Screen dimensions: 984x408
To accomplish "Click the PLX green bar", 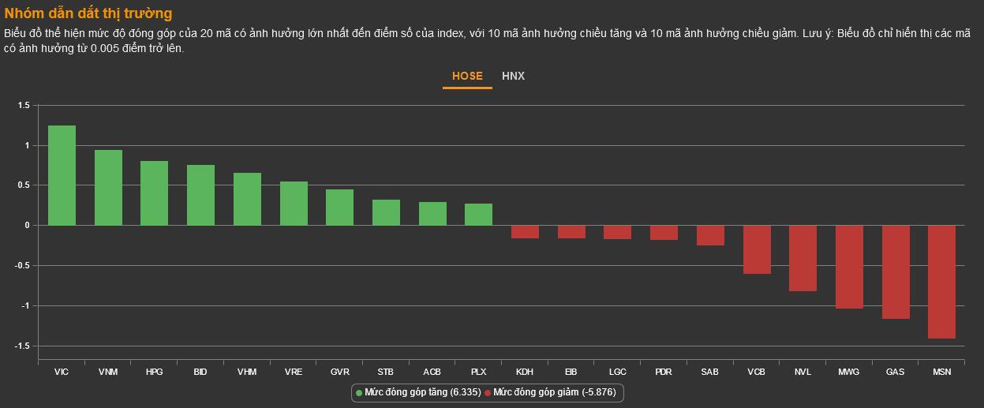I will click(478, 215).
